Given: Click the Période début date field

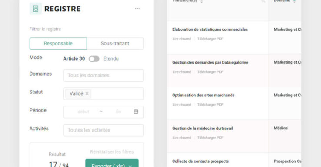Looking at the screenshot, I should click(84, 112).
